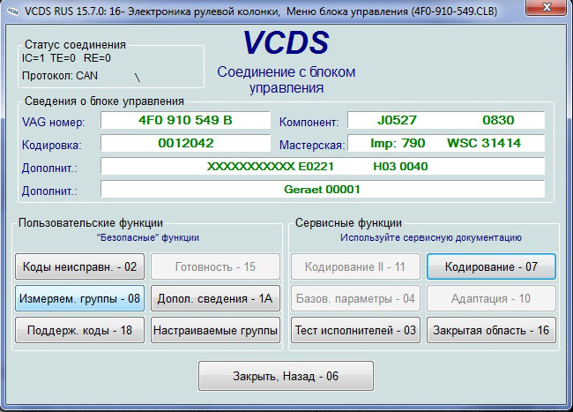
Task: Click Используйте сервисную документацию label
Action: pos(431,237)
